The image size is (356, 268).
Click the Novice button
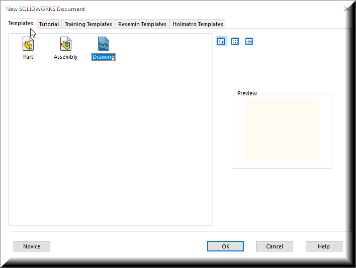click(32, 246)
